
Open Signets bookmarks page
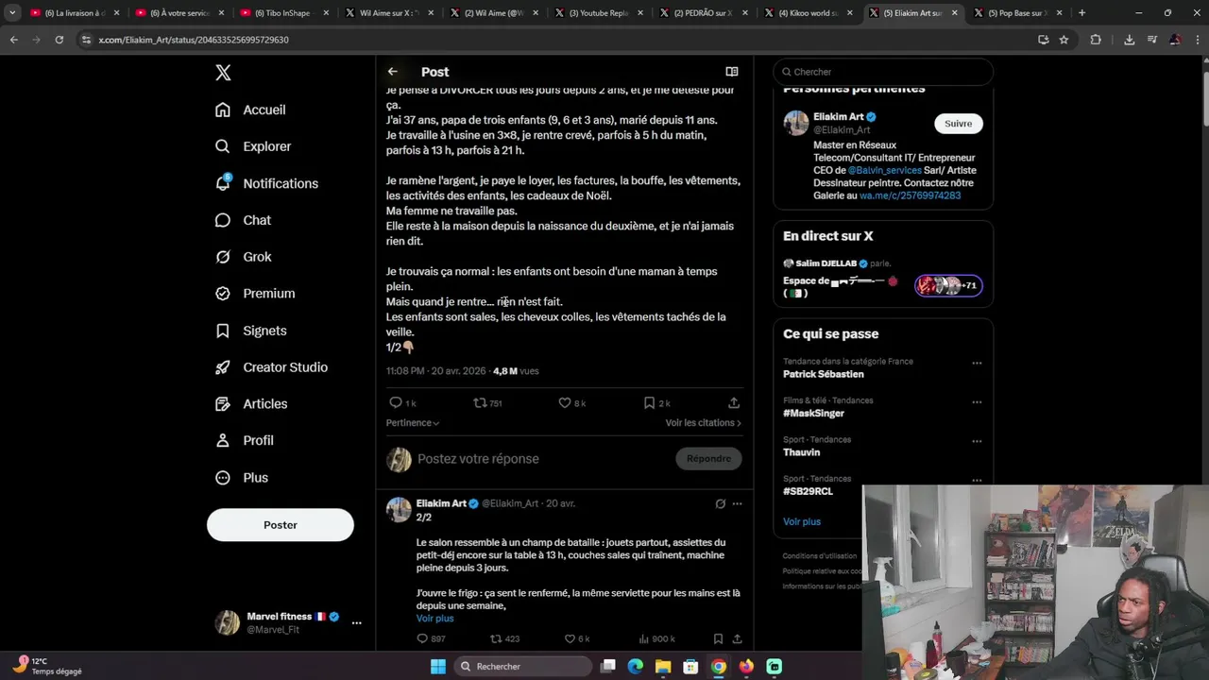[x=250, y=331]
